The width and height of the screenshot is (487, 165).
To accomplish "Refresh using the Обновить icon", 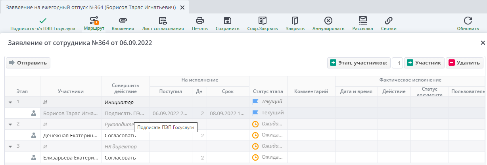I will pos(468,21).
